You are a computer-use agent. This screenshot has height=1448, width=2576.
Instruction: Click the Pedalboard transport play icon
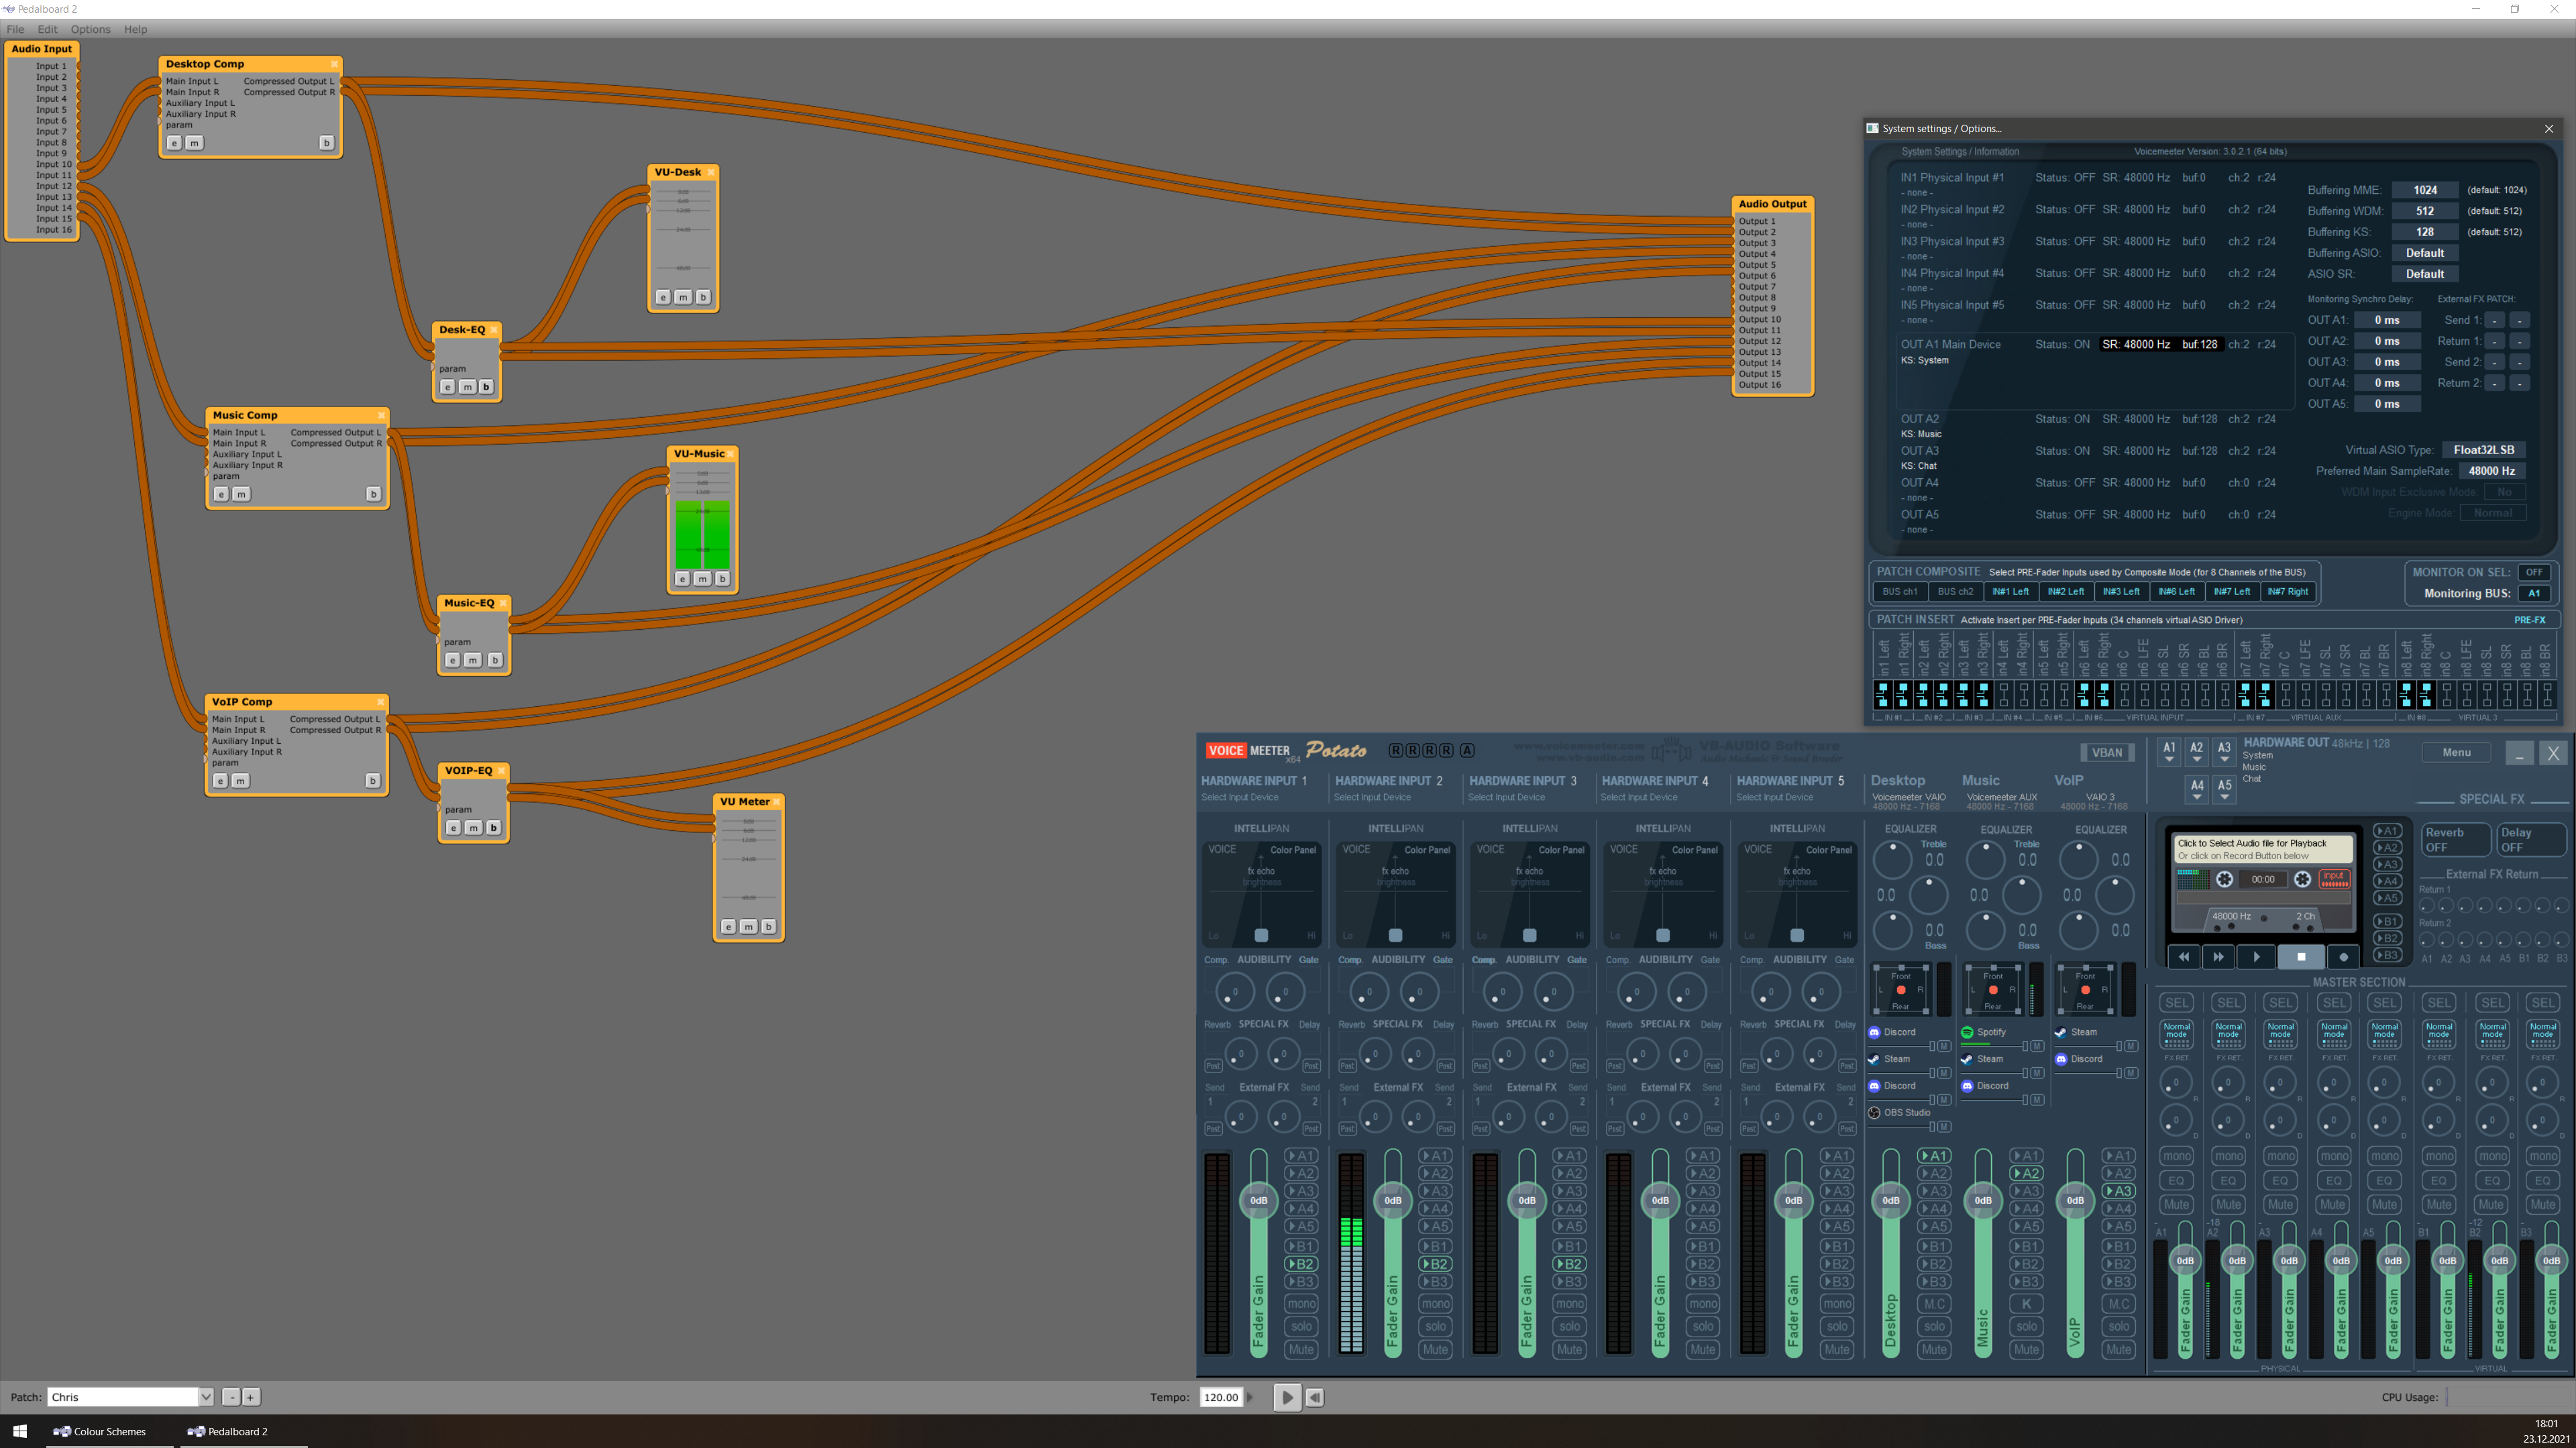click(1287, 1397)
